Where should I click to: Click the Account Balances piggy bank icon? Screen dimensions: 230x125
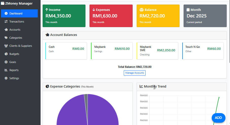point(47,35)
